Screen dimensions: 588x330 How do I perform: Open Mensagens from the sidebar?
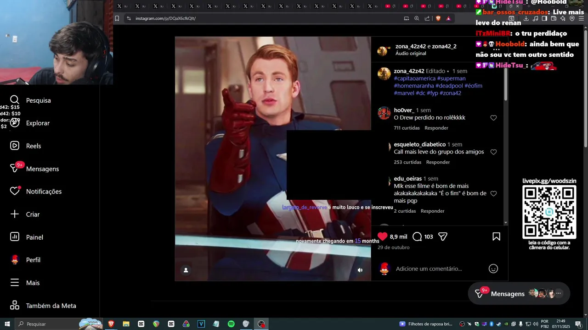pos(34,169)
